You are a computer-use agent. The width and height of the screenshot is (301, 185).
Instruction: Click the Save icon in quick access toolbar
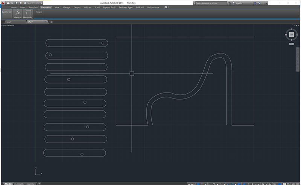tap(17, 3)
